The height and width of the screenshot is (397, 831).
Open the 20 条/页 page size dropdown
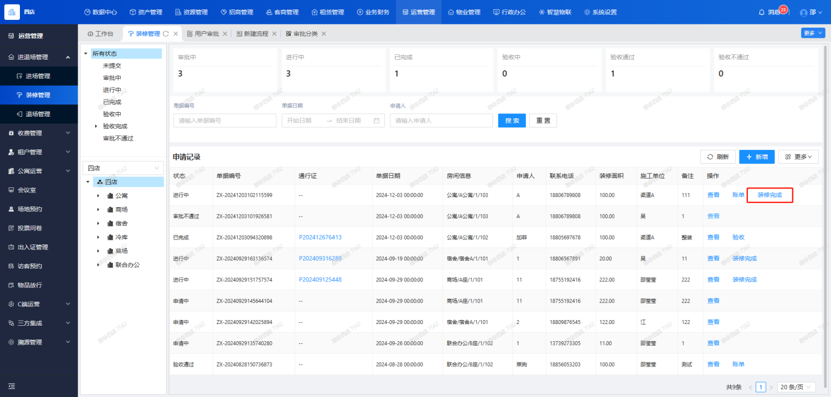[797, 387]
